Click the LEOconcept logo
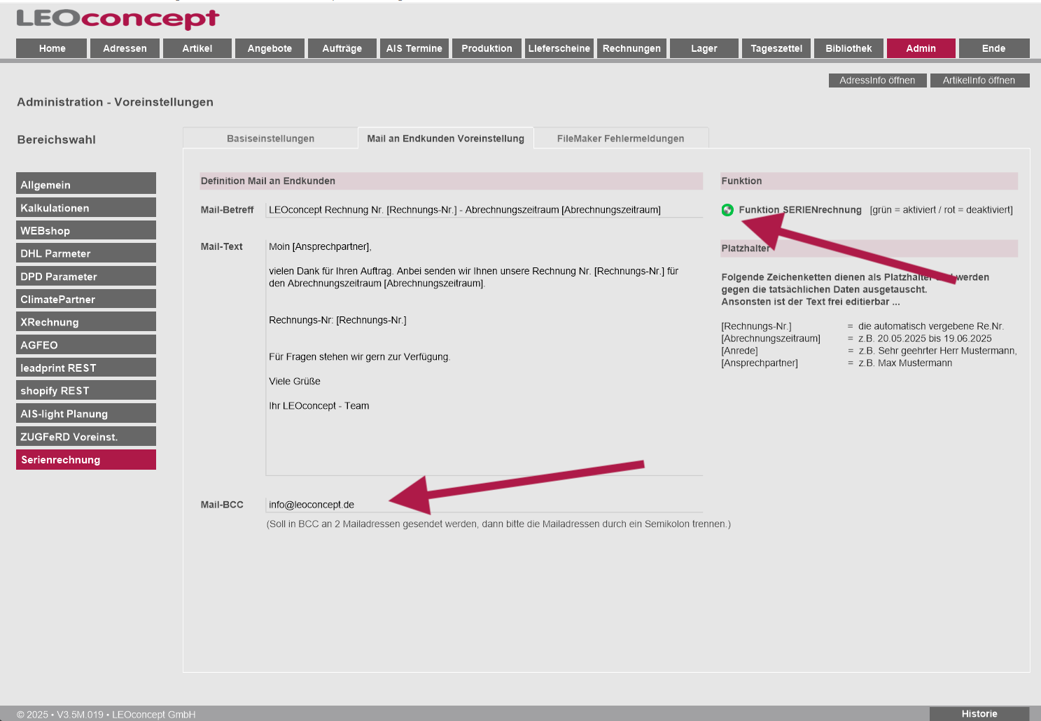The height and width of the screenshot is (721, 1041). (x=118, y=19)
